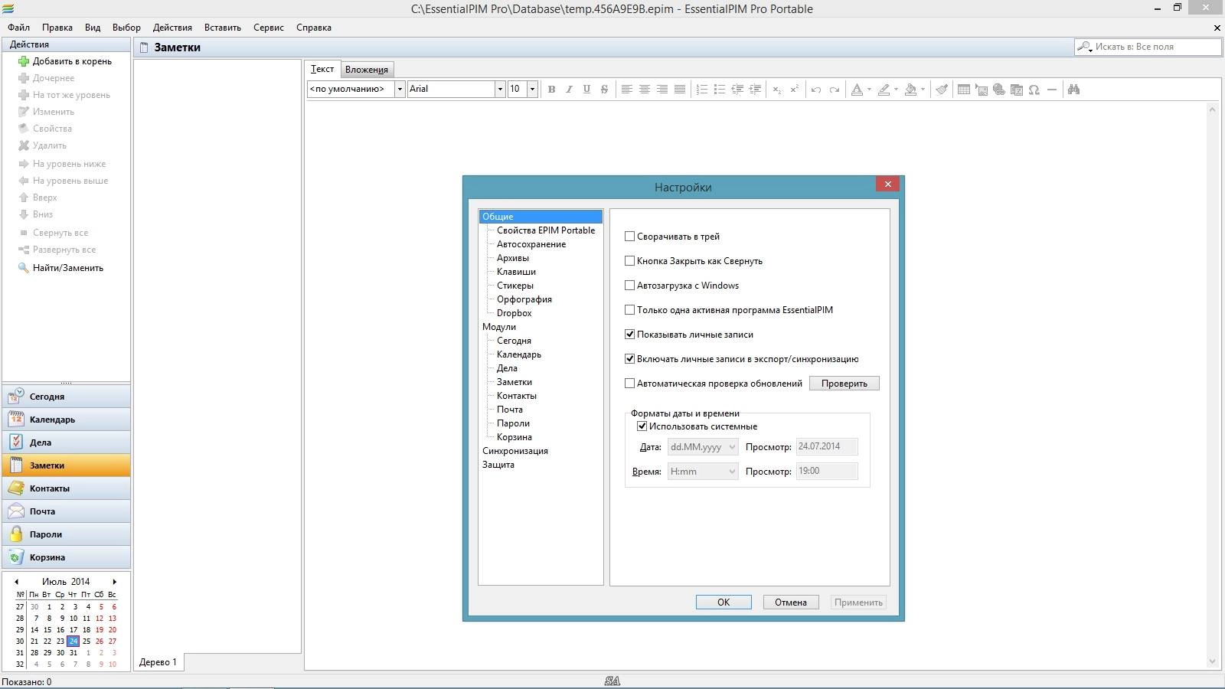This screenshot has height=689, width=1225.
Task: Justify text alignment
Action: tap(679, 90)
